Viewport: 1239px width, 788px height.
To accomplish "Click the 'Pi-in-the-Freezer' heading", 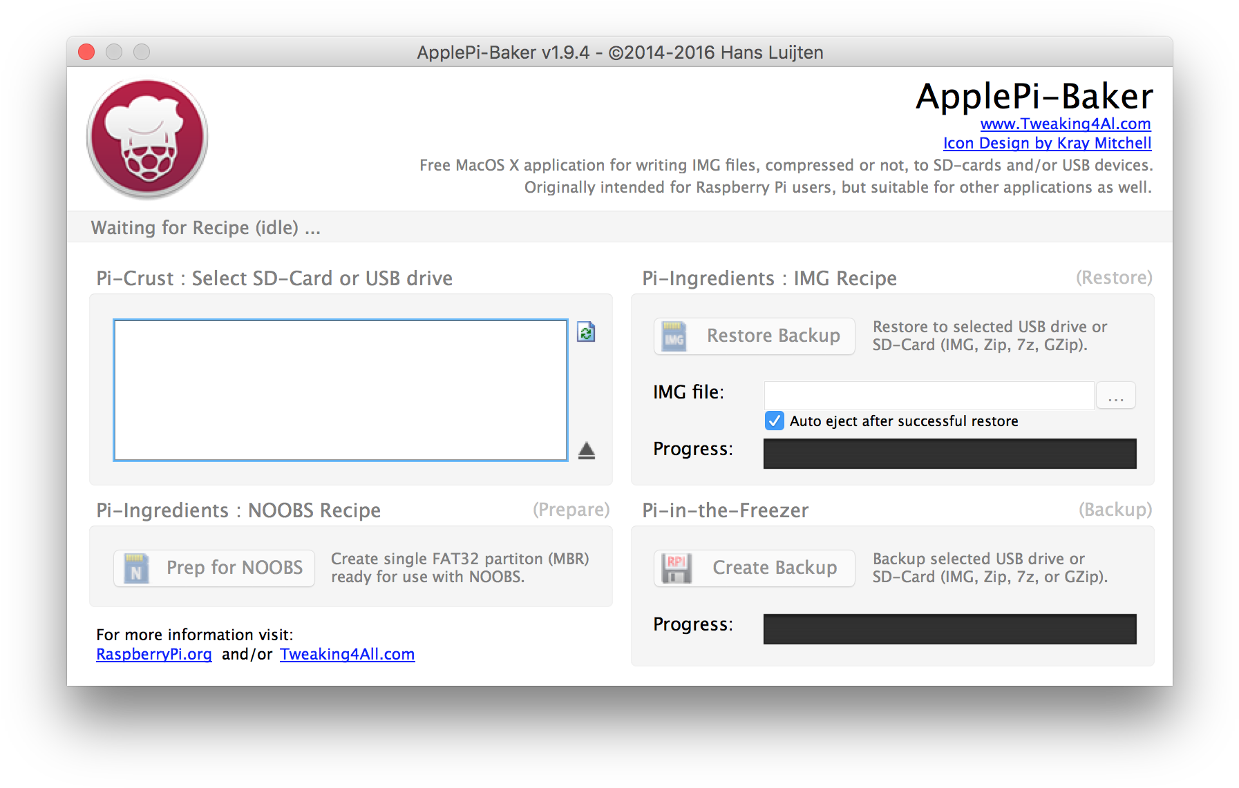I will (725, 510).
